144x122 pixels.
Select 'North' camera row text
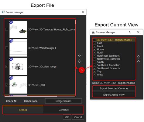100,52
